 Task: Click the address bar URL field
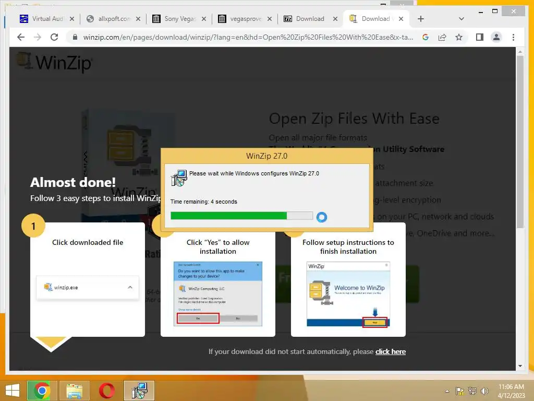tap(248, 37)
